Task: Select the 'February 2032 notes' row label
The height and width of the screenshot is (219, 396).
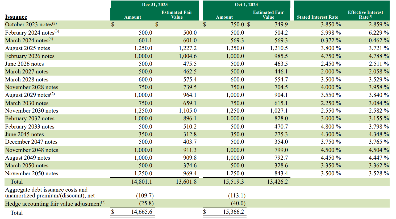Action: [30, 118]
